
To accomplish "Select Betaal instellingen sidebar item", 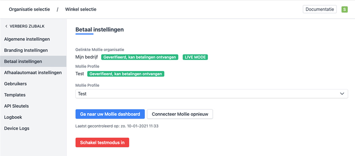I will click(x=23, y=62).
